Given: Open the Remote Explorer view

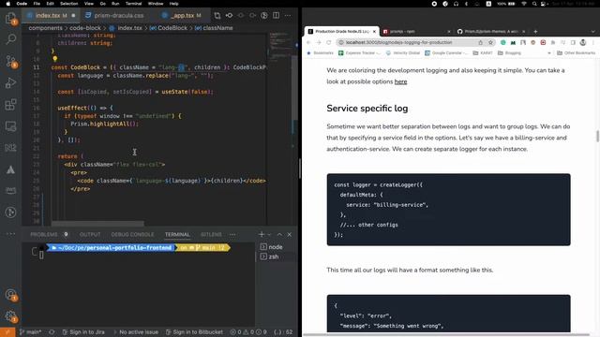Looking at the screenshot, I should (10, 126).
